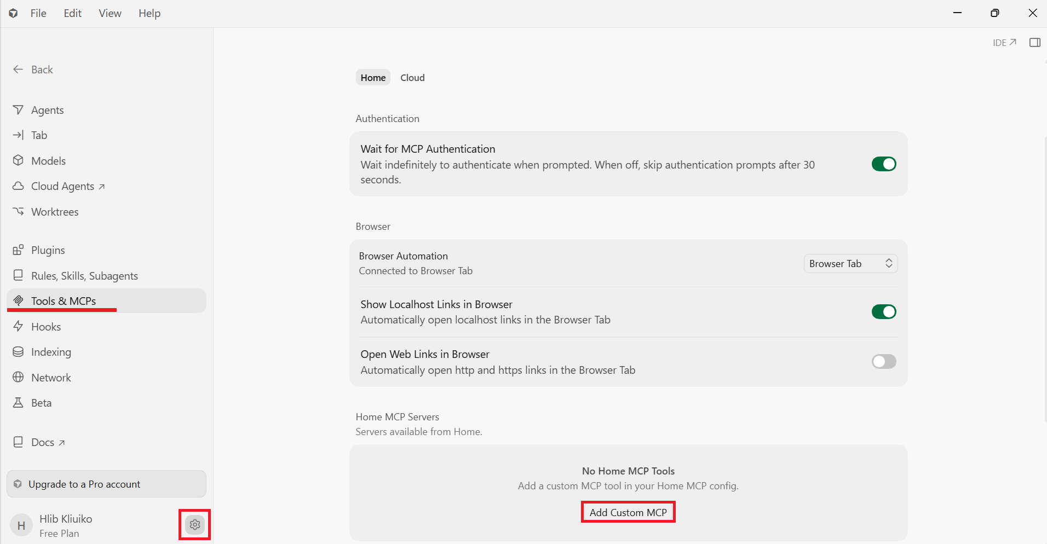
Task: Click the Upgrade shield icon
Action: (18, 484)
